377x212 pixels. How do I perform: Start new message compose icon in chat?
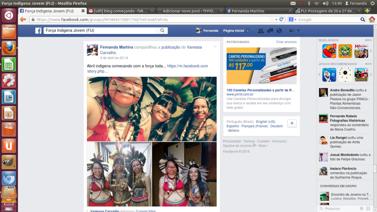click(x=368, y=208)
